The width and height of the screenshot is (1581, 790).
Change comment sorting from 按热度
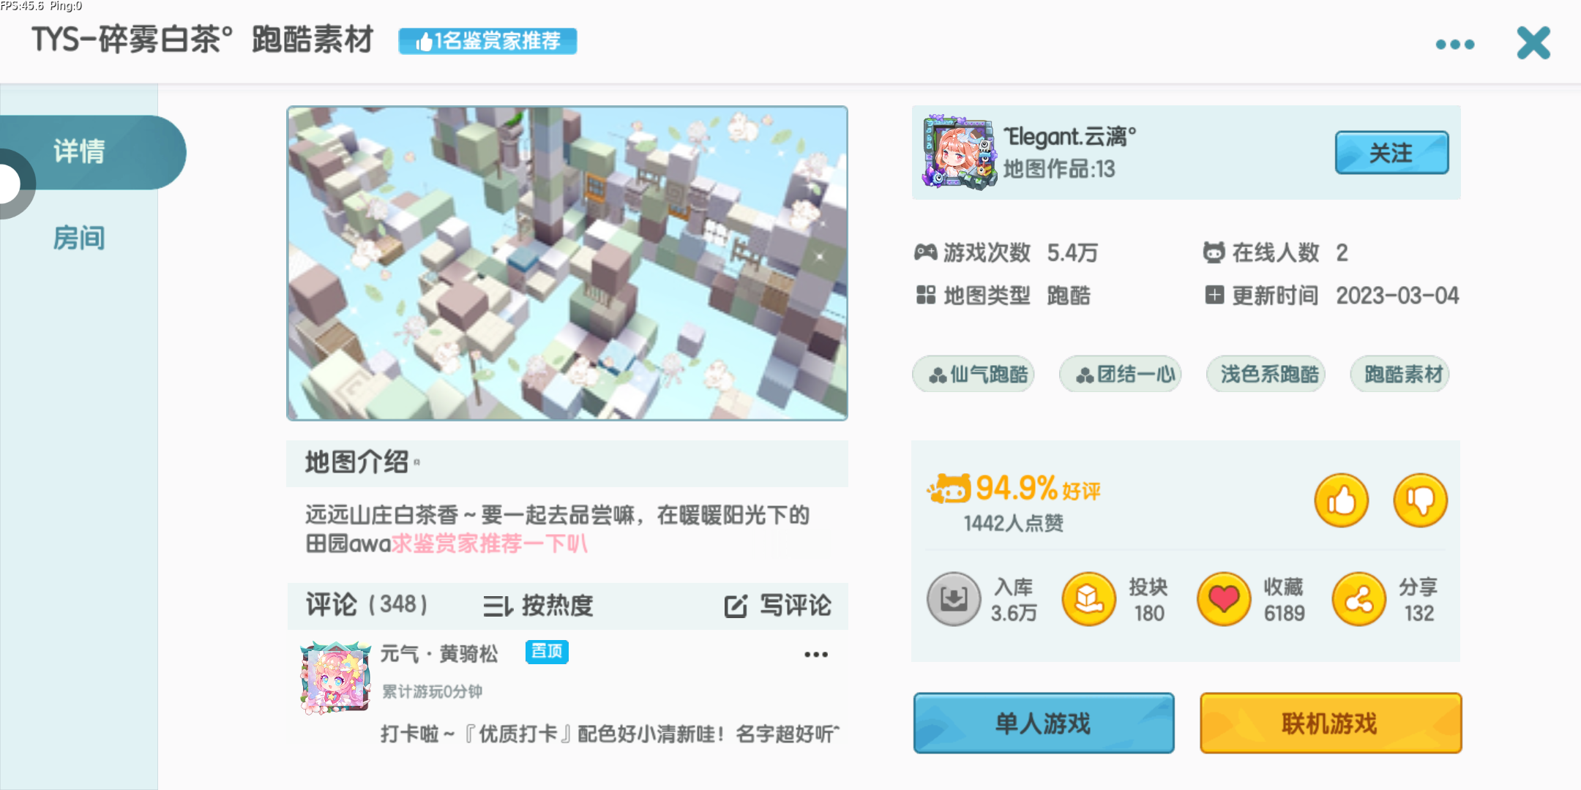(x=538, y=606)
